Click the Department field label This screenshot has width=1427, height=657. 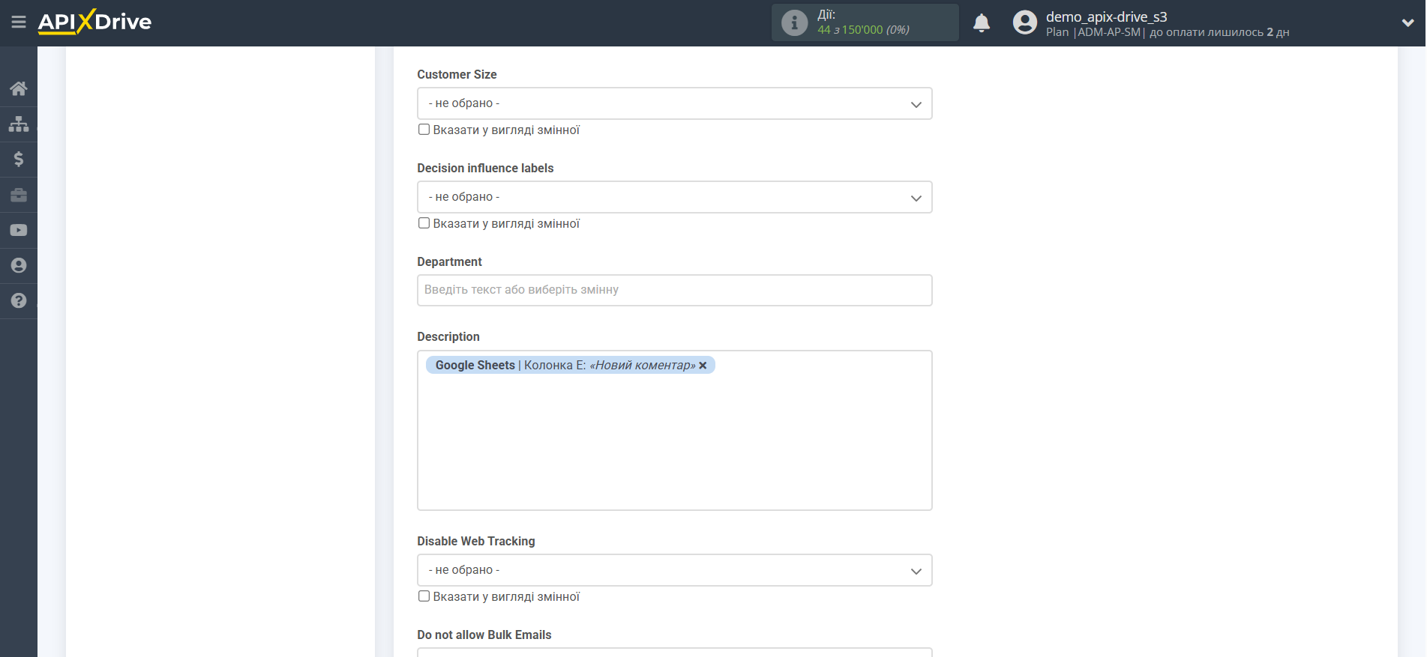click(x=449, y=261)
